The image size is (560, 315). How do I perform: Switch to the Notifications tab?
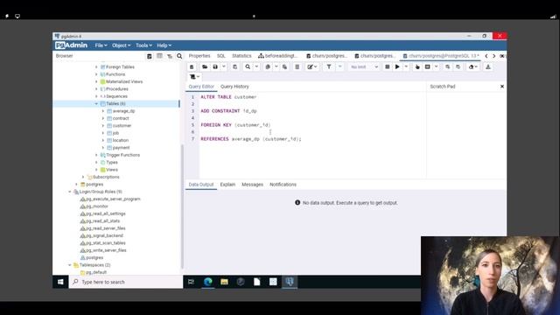point(283,185)
